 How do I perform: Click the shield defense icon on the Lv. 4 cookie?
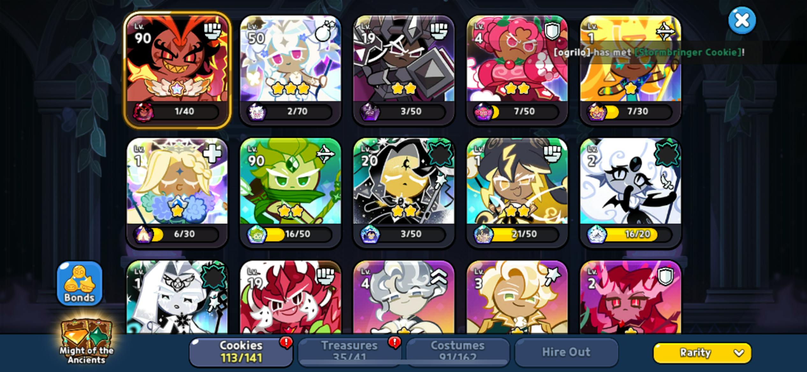point(552,31)
